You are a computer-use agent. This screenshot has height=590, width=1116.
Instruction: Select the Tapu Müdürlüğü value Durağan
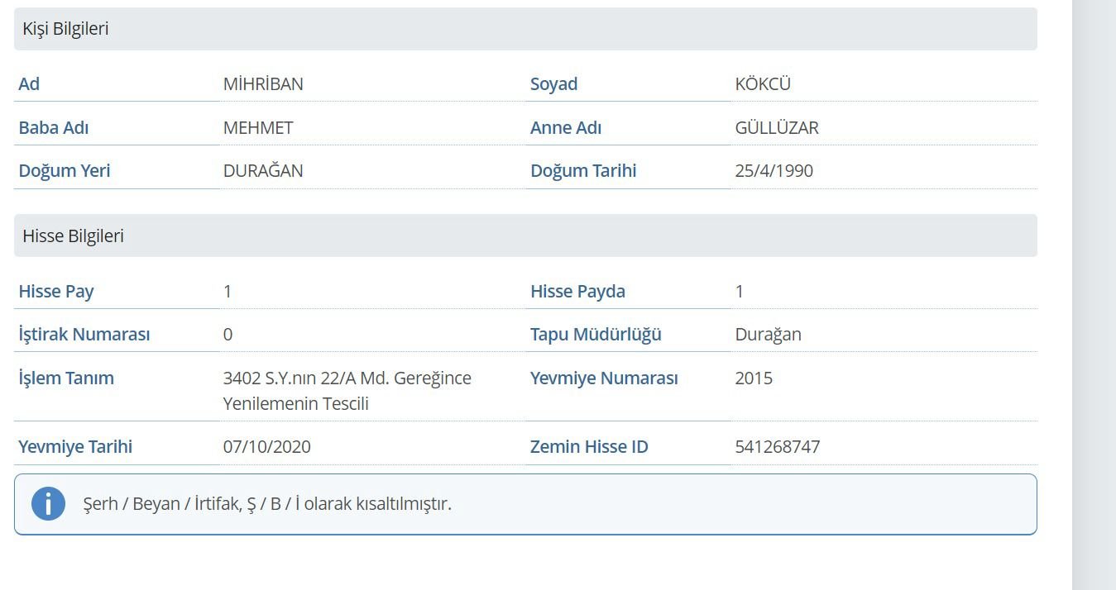[x=768, y=335]
